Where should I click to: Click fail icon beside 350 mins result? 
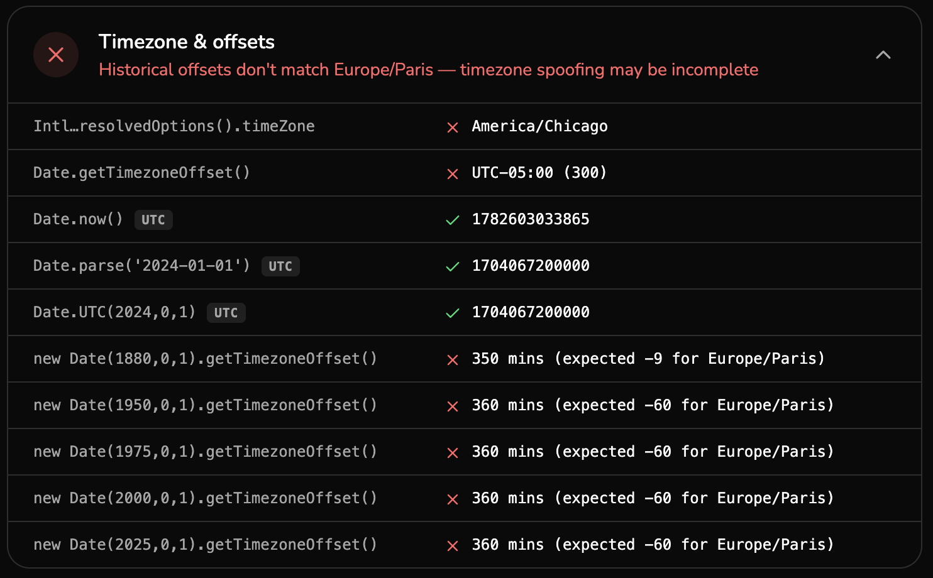coord(453,360)
